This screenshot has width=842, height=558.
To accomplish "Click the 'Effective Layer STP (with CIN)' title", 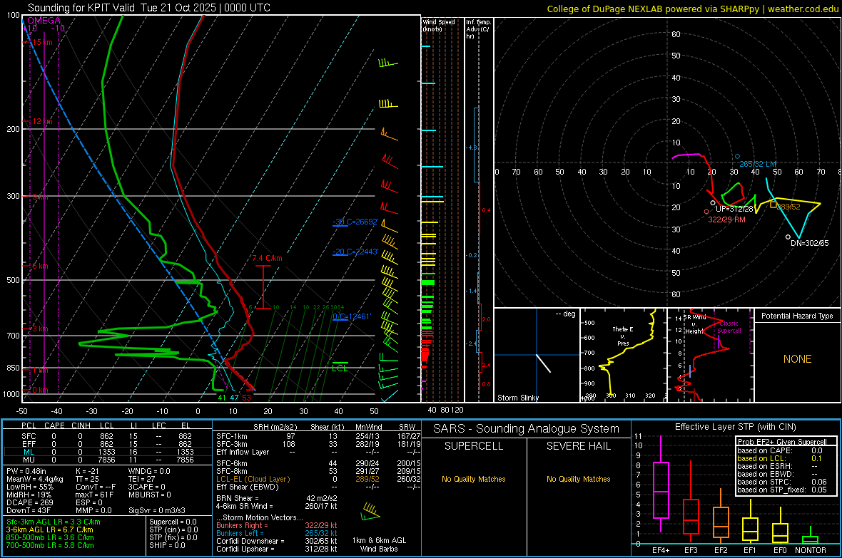I will pyautogui.click(x=735, y=427).
